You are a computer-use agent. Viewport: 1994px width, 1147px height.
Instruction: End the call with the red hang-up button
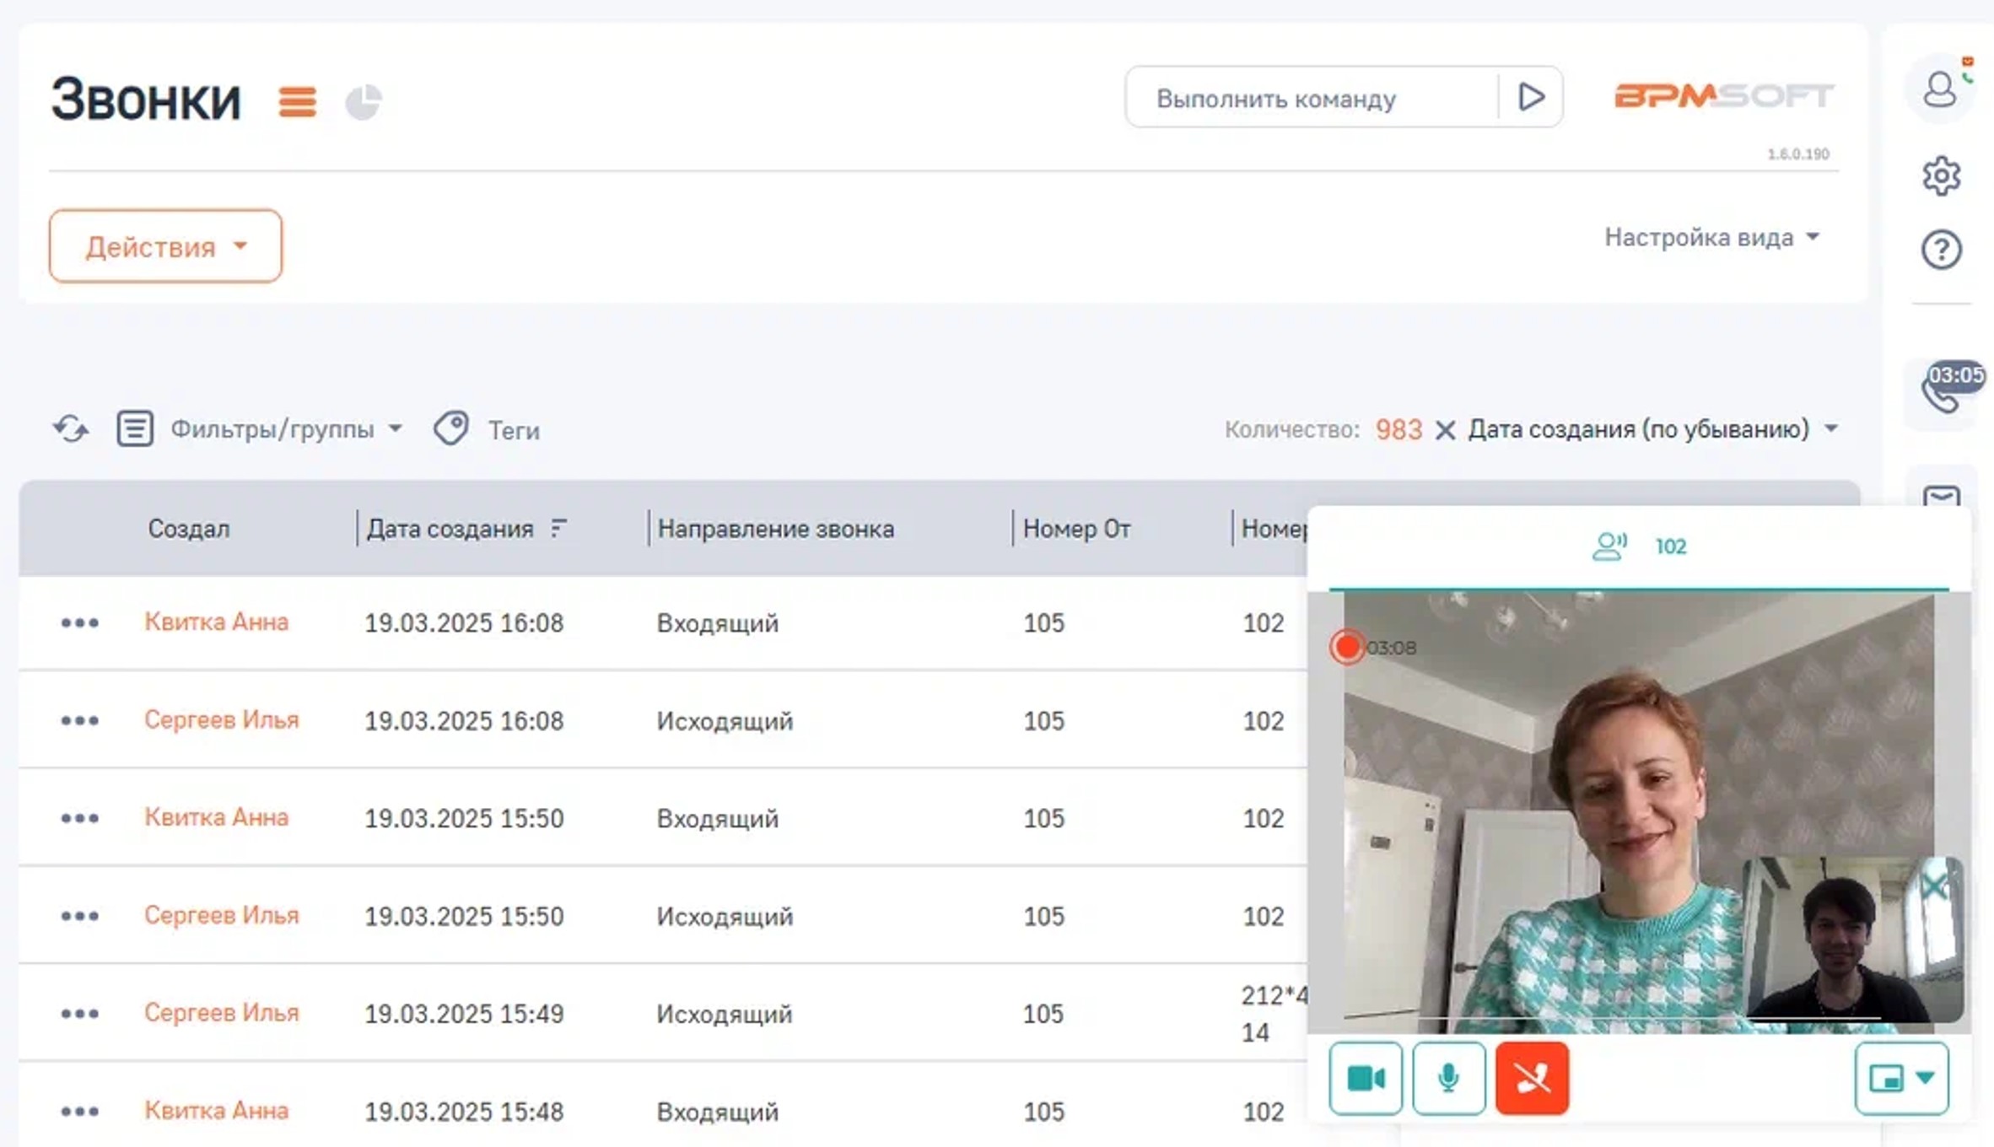[x=1532, y=1079]
